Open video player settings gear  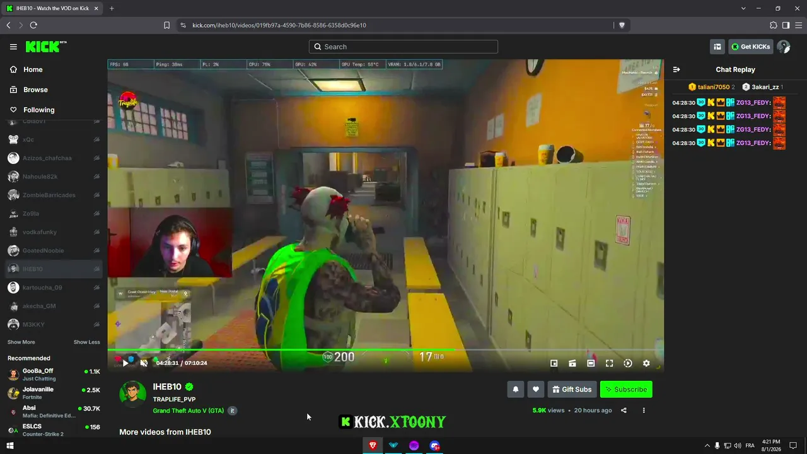[646, 363]
